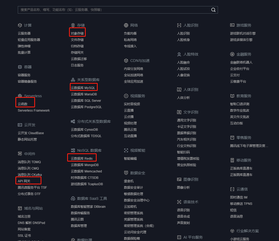Image resolution: width=279 pixels, height=241 pixels.
Task: Click the 计算 category icon
Action: [20, 25]
